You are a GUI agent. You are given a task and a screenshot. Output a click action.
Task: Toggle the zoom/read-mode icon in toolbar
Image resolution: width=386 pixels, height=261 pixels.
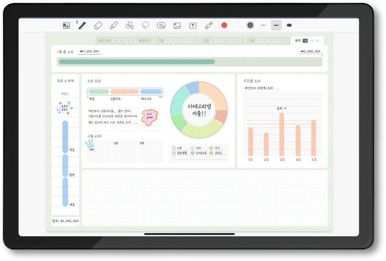point(66,25)
